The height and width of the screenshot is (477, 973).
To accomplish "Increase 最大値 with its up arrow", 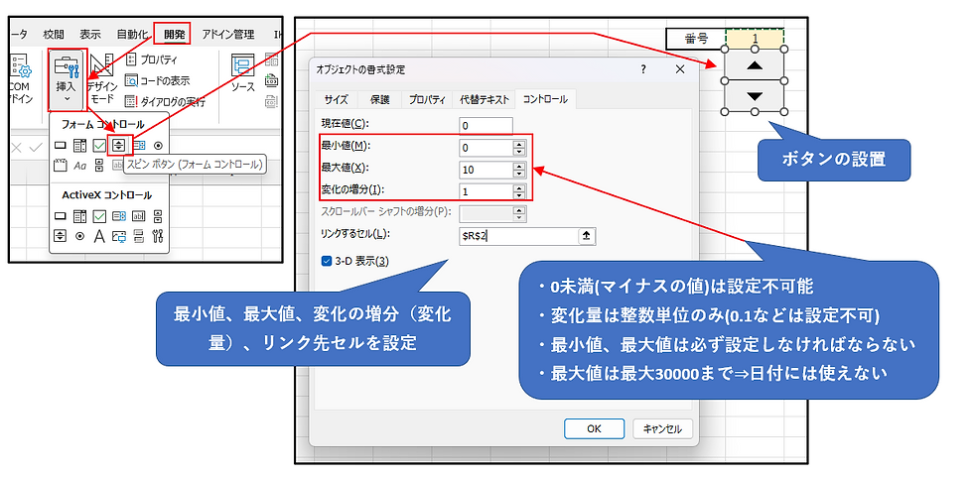I will (520, 166).
